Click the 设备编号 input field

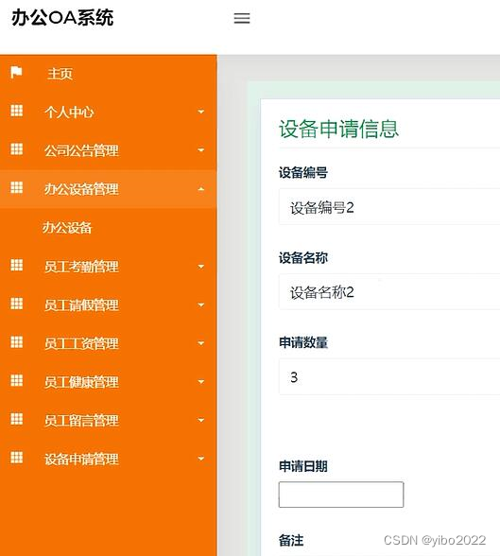389,207
